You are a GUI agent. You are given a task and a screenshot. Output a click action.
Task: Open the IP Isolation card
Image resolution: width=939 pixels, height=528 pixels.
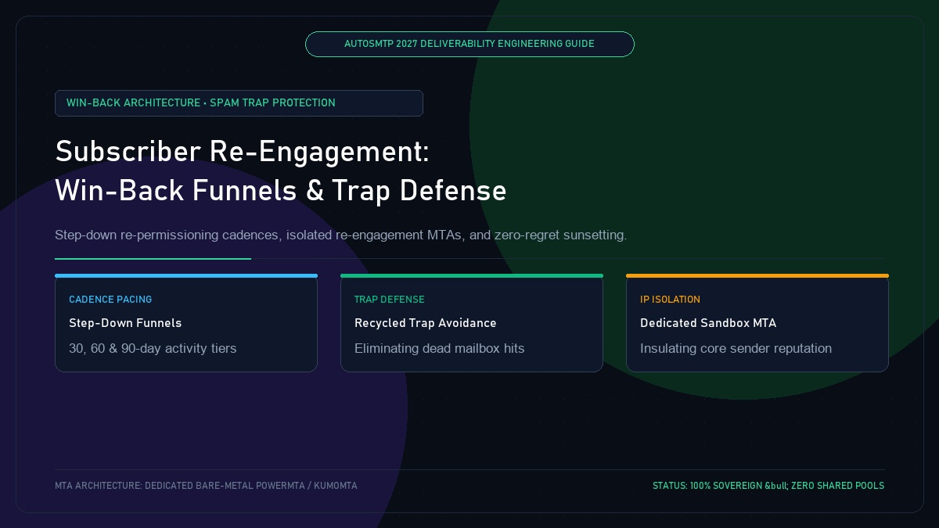tap(757, 323)
